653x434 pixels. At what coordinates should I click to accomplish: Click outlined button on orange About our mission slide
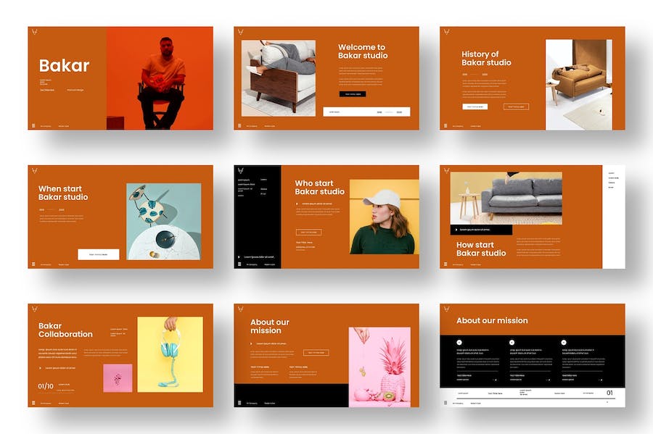(x=316, y=353)
